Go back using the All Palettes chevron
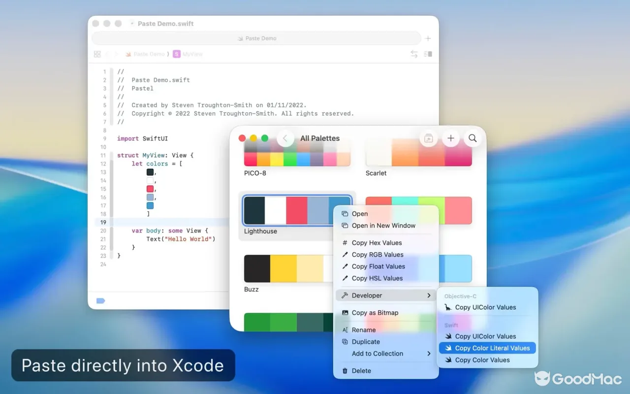This screenshot has height=394, width=630. click(285, 138)
